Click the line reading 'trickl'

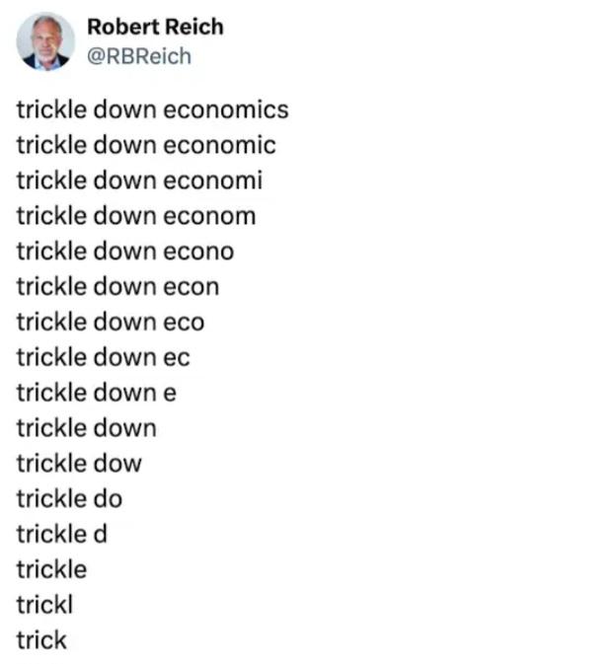pos(45,605)
